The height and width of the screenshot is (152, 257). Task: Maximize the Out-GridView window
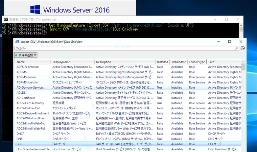point(229,42)
